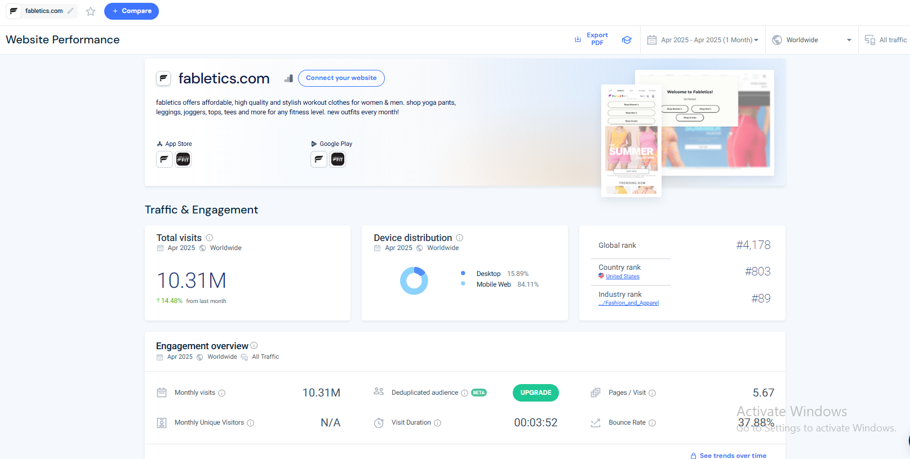
Task: Open the Fabletics FIT Google Play app icon
Action: coord(338,159)
